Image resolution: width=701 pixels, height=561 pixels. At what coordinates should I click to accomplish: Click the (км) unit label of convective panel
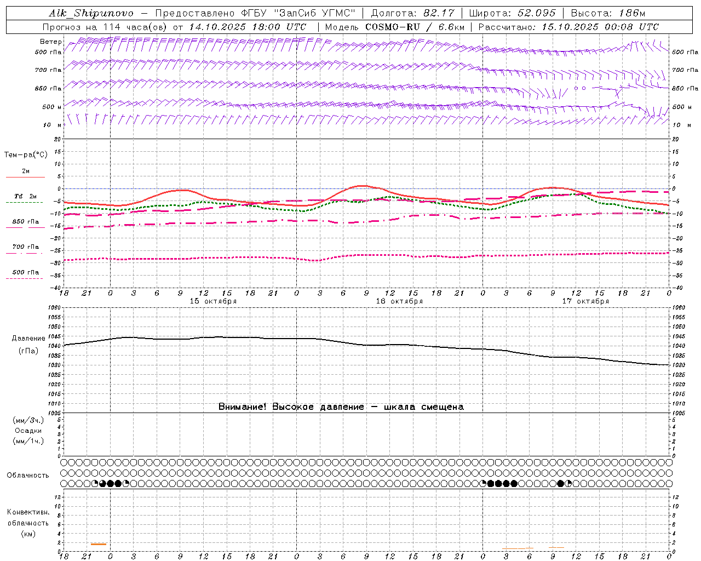28,534
